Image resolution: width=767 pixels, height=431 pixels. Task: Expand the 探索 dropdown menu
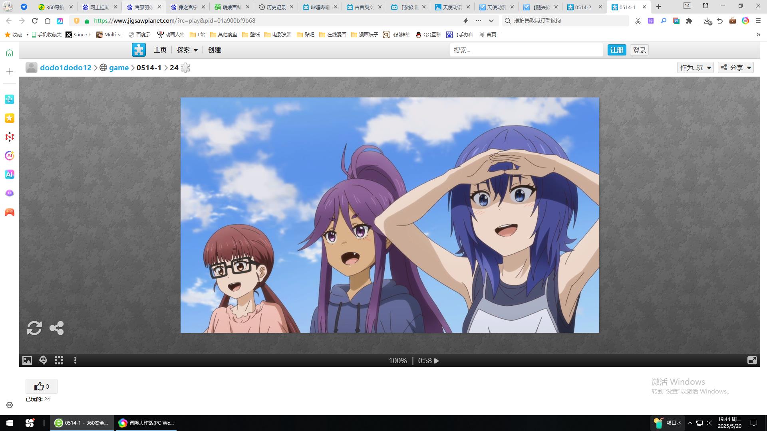[187, 50]
